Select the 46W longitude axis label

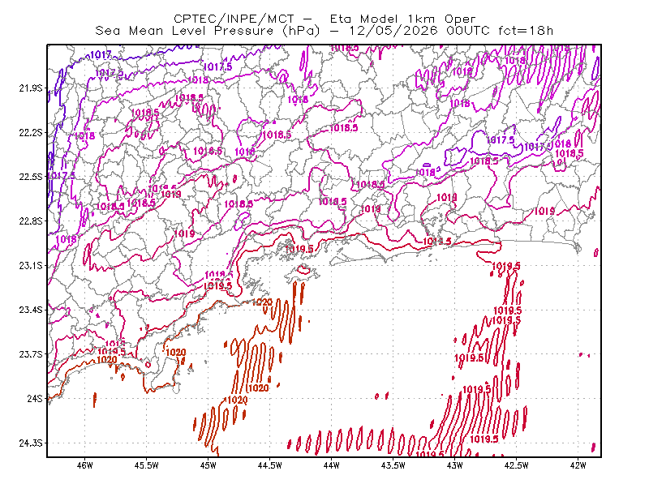pos(85,465)
